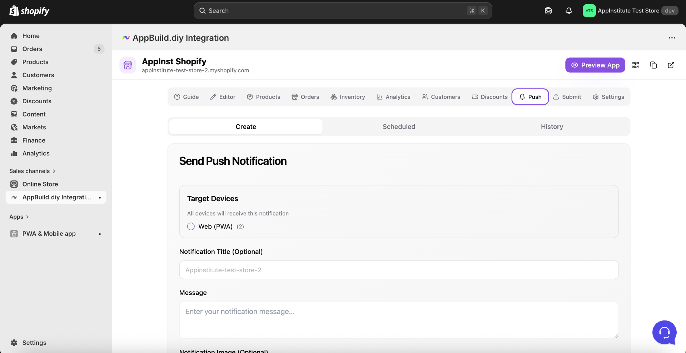686x353 pixels.
Task: Select the Push tab
Action: click(530, 97)
